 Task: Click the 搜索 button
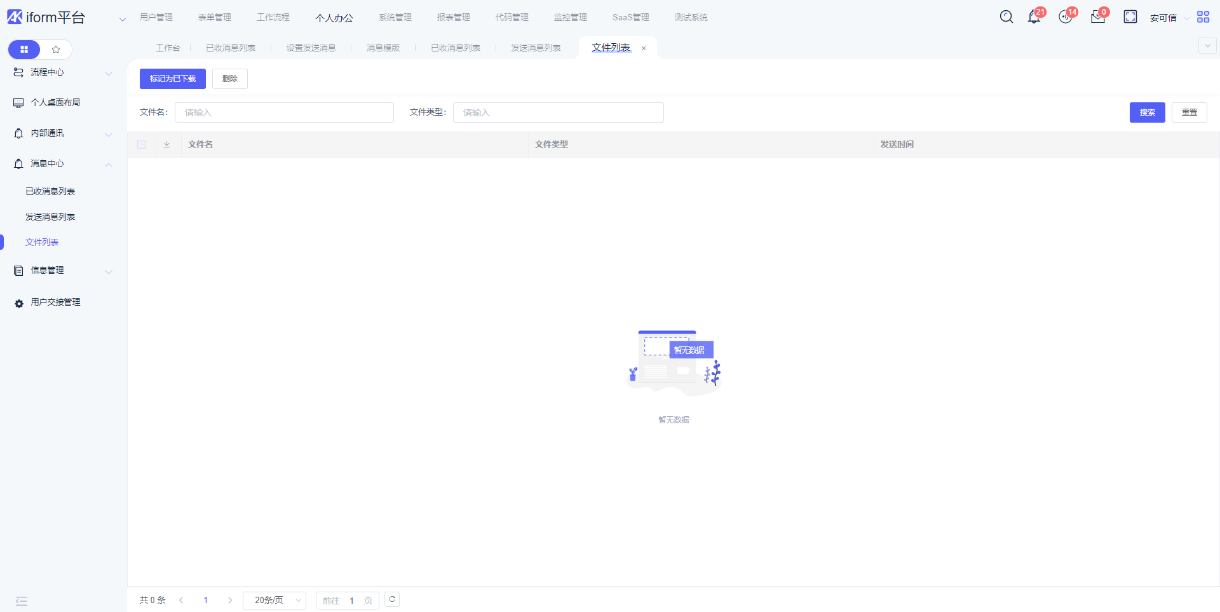[x=1147, y=112]
